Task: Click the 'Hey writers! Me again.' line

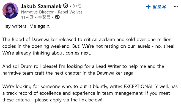Action: tap(26, 26)
